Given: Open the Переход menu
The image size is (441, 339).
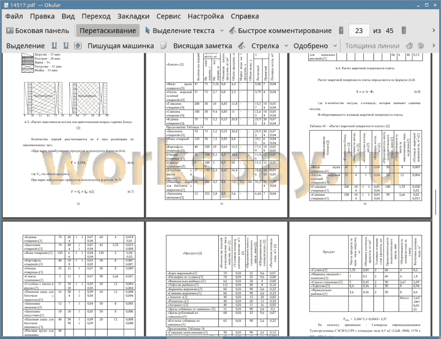Looking at the screenshot, I should [96, 16].
